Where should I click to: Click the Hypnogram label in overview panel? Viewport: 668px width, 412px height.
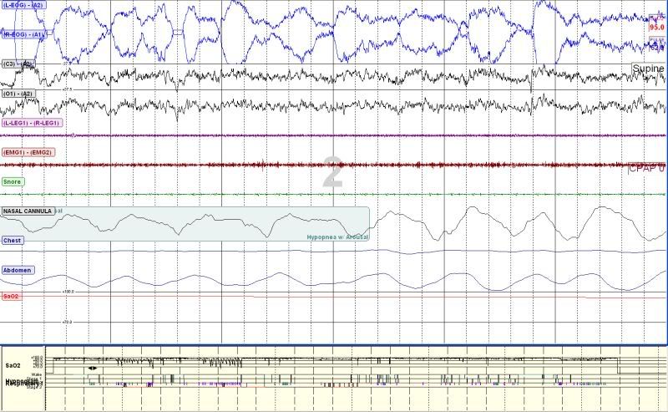(x=23, y=381)
